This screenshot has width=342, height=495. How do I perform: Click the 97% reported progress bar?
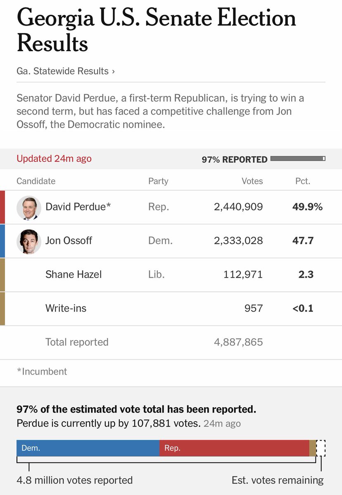tap(297, 158)
